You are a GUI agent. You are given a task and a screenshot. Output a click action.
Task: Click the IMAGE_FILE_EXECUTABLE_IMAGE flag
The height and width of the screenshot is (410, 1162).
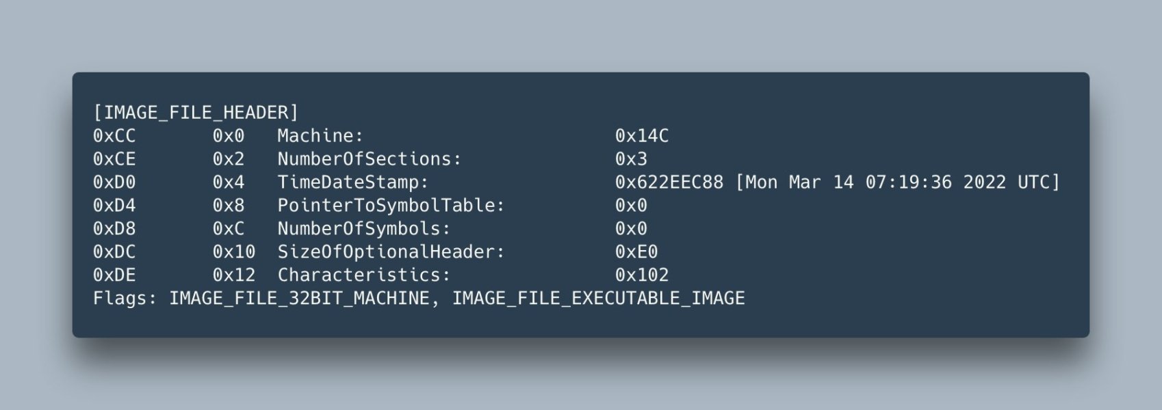tap(598, 299)
